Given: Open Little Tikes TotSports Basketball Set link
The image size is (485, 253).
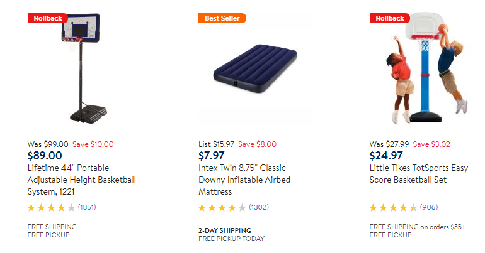Looking at the screenshot, I should coord(418,174).
